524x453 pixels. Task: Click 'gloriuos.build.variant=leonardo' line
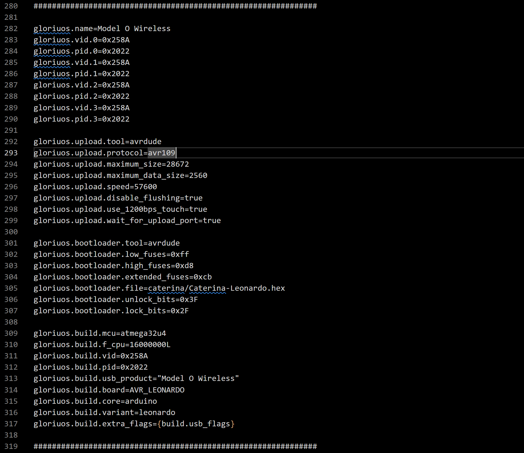(x=104, y=413)
